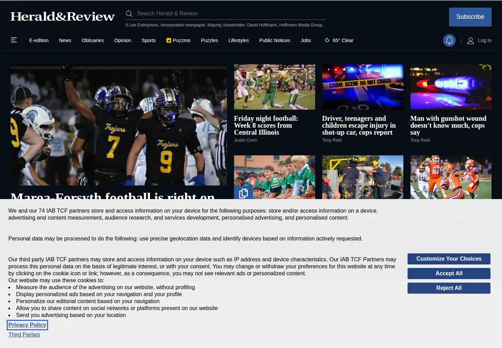The height and width of the screenshot is (348, 502).
Task: View author Justin Conn
Action: click(x=245, y=140)
